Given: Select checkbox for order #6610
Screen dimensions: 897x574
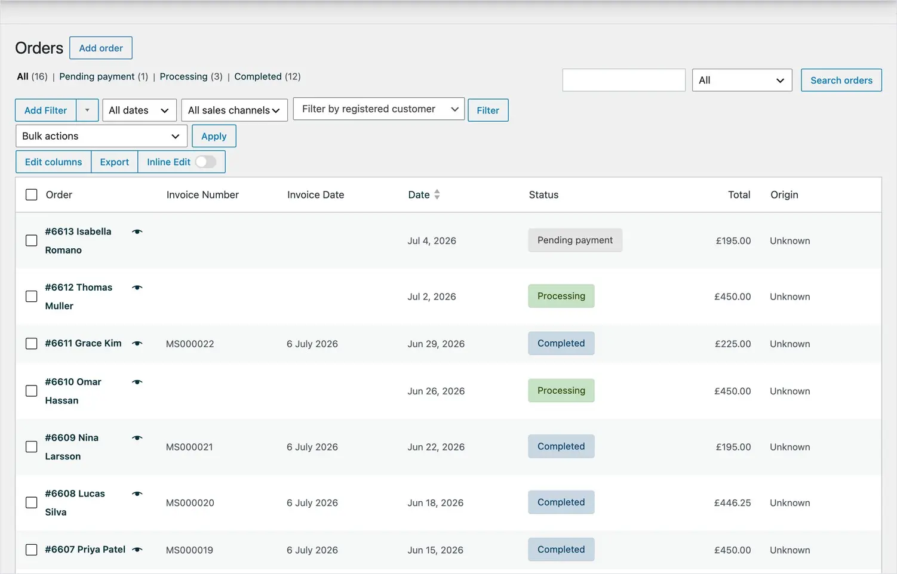Looking at the screenshot, I should 32,391.
